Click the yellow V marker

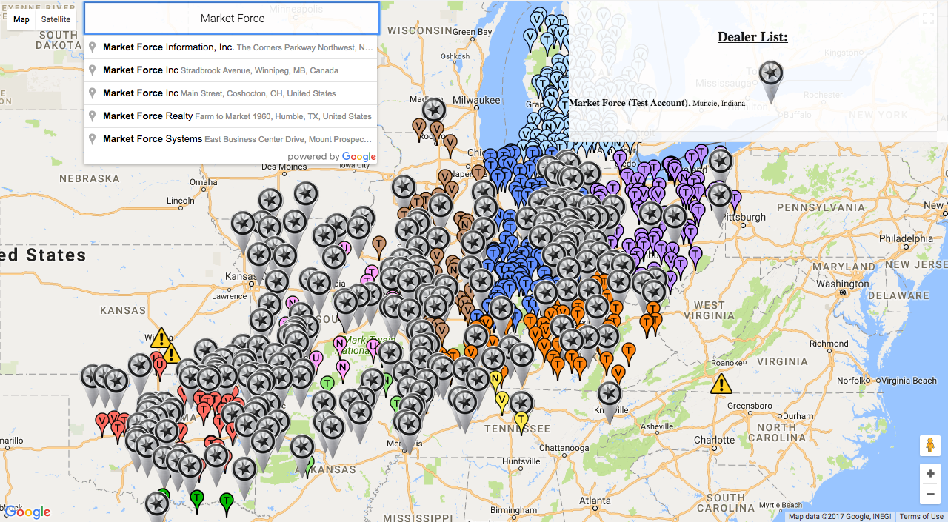502,402
